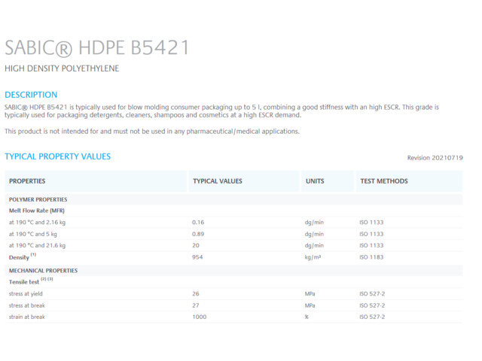The image size is (482, 361).
Task: Click ISO 527-2 in strain at break row
Action: tap(372, 317)
